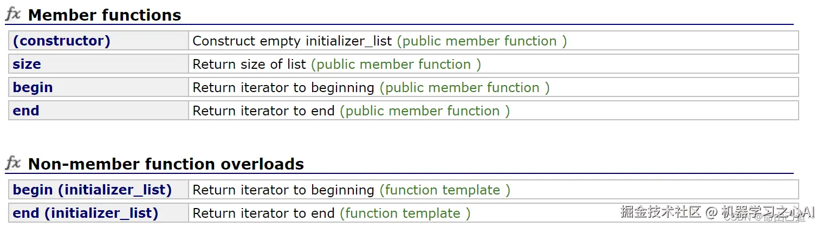Click the 'Return size of list' description
This screenshot has height=227, width=823.
(x=249, y=64)
